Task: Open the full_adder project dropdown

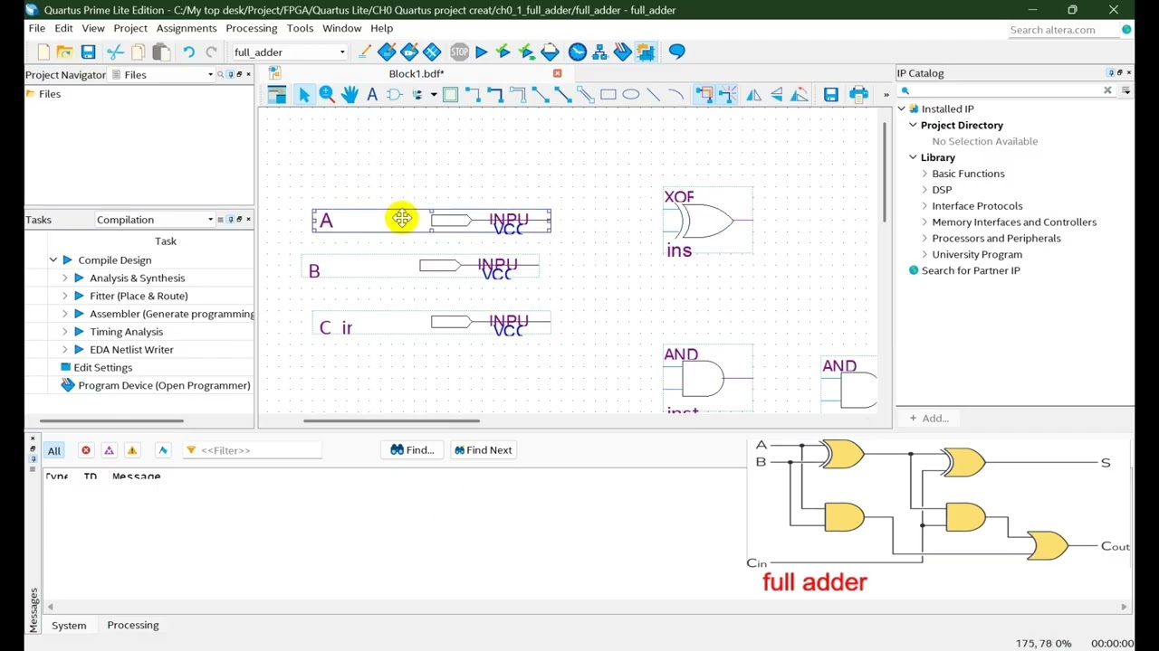Action: 290,52
